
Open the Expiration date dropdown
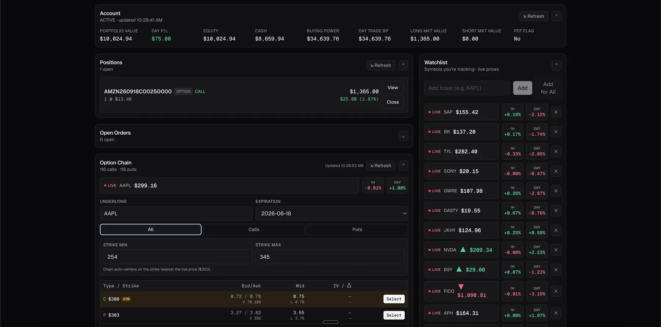pos(332,214)
